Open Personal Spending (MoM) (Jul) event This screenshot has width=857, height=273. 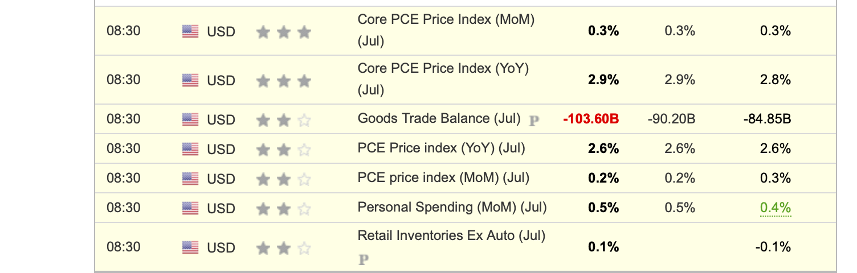point(452,207)
